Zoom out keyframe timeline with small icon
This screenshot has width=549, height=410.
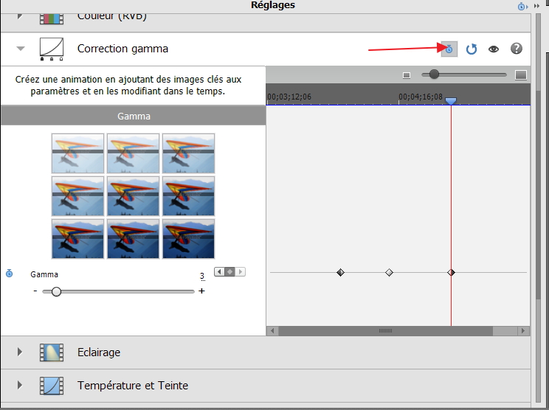click(x=407, y=75)
